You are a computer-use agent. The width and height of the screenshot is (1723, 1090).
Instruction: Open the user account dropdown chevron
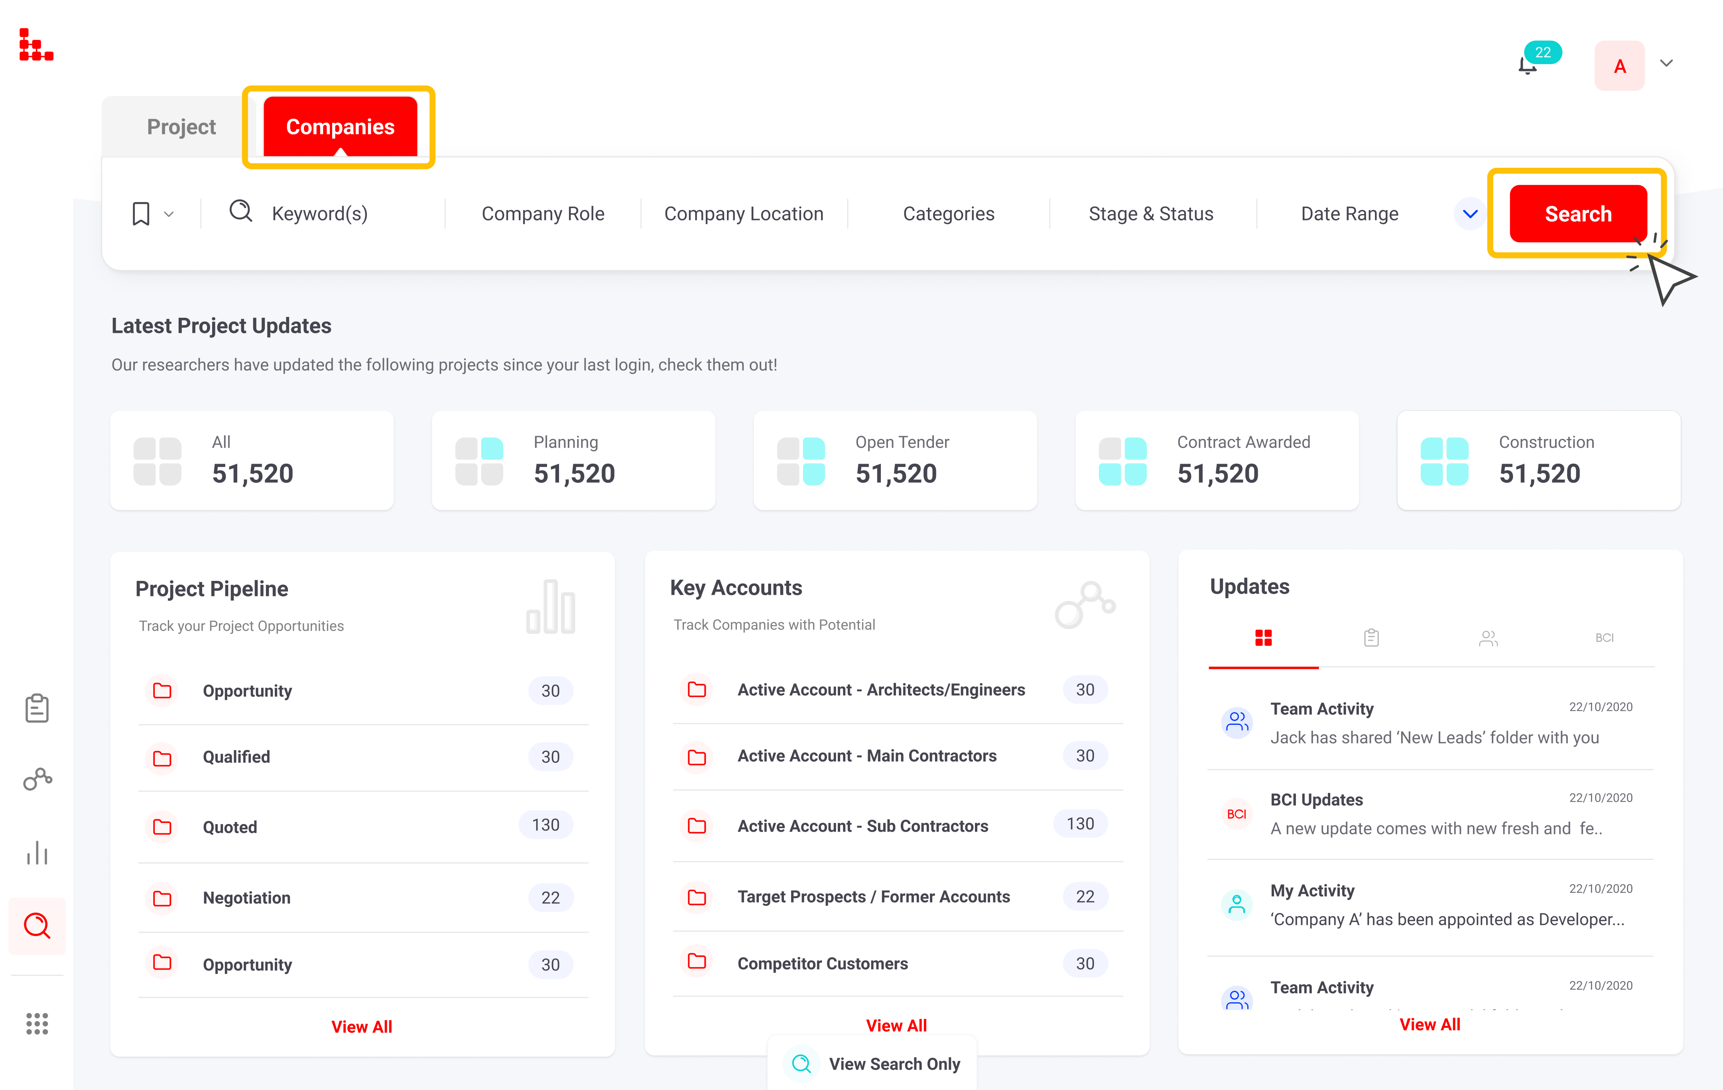[1666, 64]
